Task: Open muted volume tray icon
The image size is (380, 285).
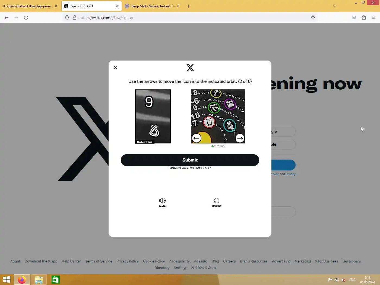Action: pos(343,280)
